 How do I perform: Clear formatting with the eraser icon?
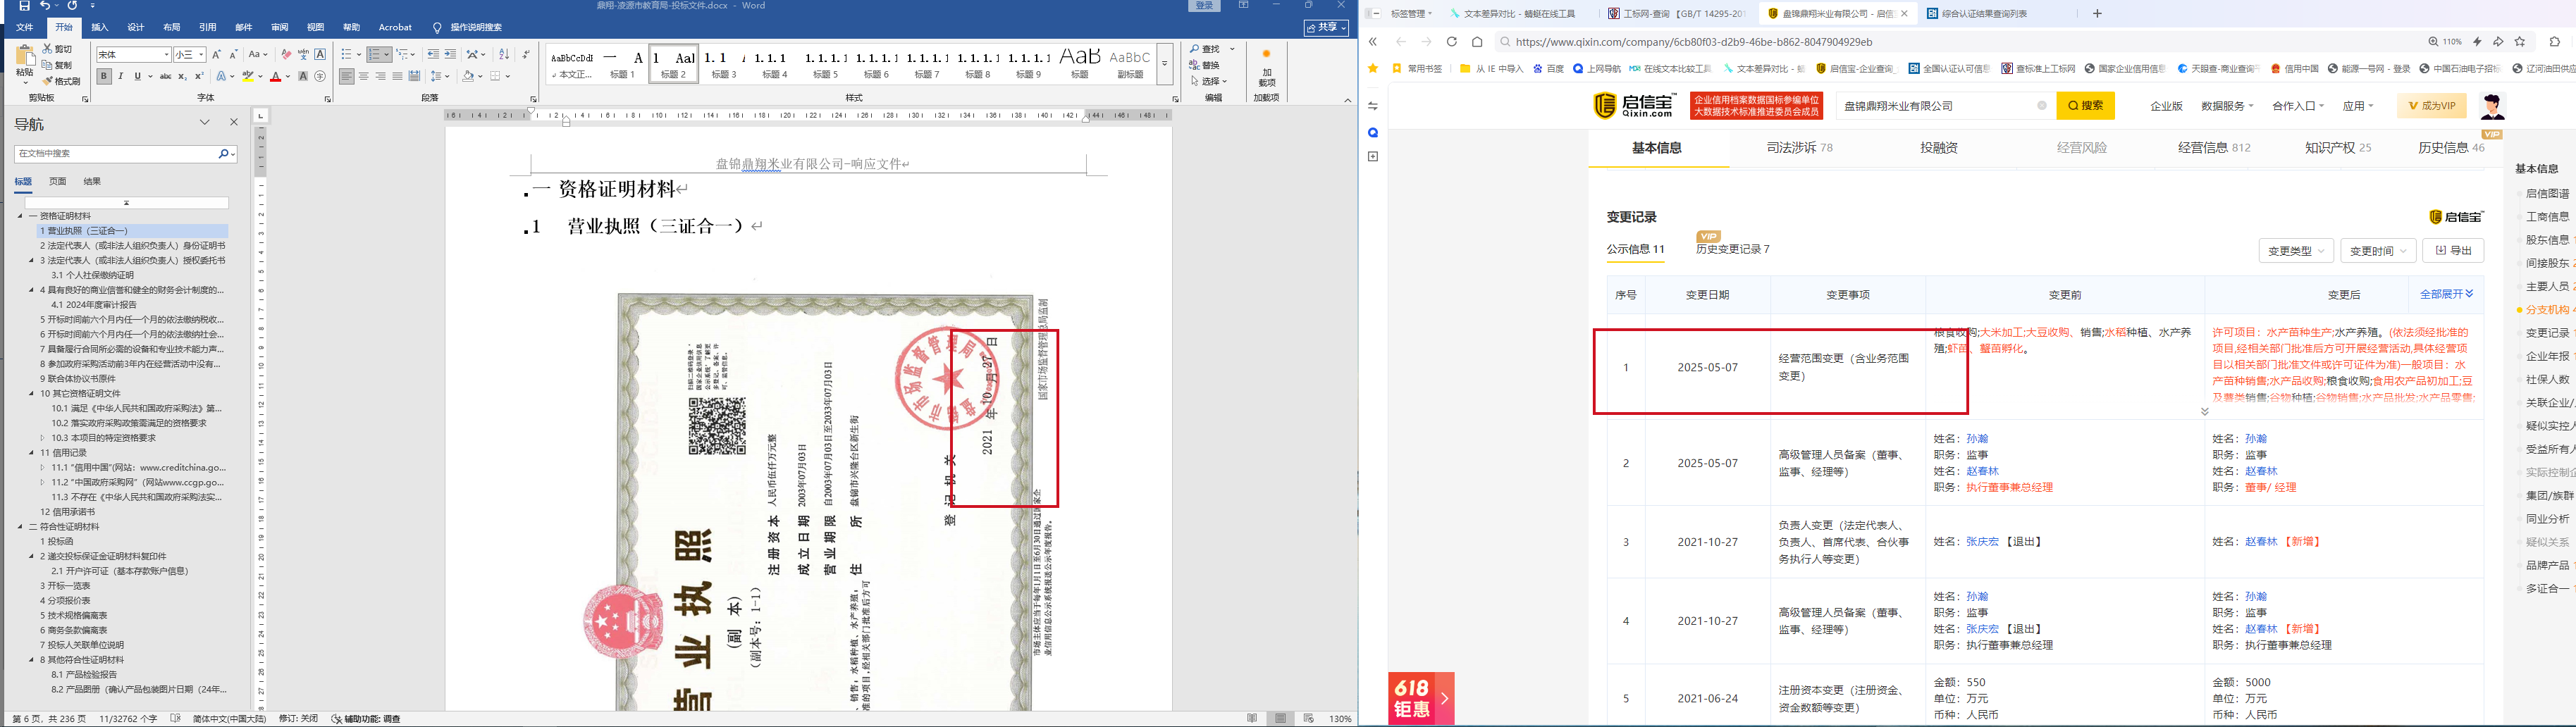point(286,54)
